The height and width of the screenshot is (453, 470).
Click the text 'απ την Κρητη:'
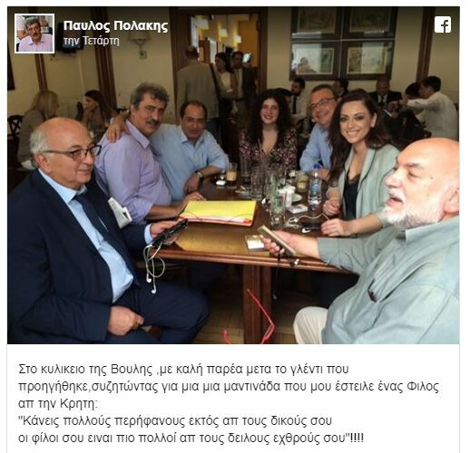click(58, 403)
